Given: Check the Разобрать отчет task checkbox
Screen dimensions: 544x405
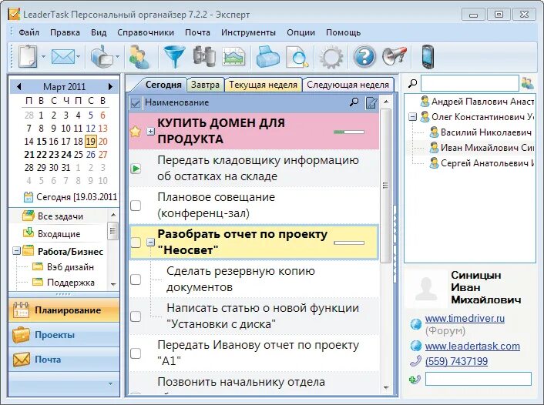Looking at the screenshot, I should point(136,243).
